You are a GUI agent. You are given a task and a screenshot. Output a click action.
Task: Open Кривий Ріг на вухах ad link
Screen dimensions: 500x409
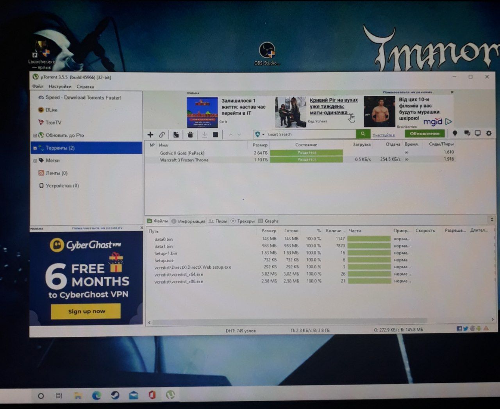pyautogui.click(x=334, y=106)
